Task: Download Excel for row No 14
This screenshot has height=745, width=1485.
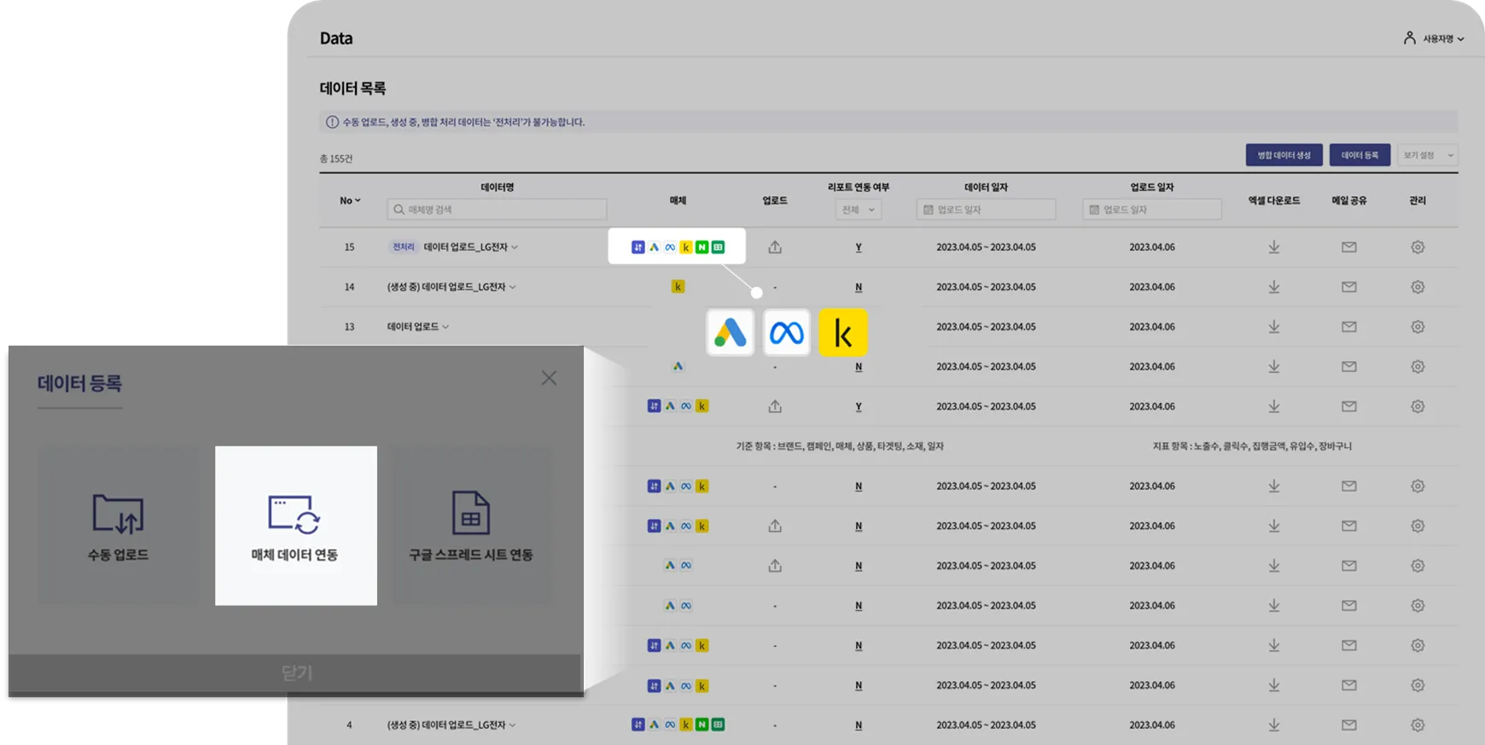Action: point(1273,287)
